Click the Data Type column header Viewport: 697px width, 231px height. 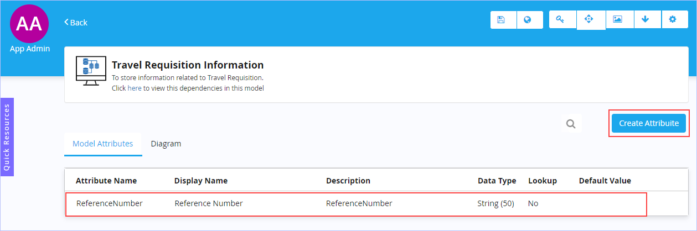497,181
